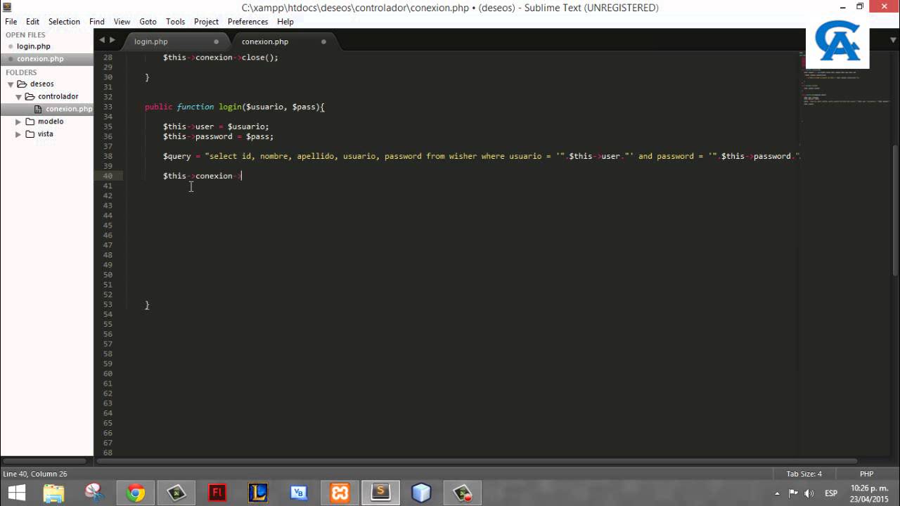
Task: Open League of Legends taskbar icon
Action: tap(258, 493)
